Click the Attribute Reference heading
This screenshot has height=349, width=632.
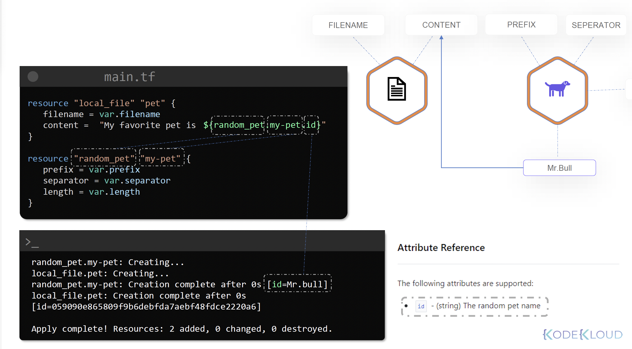(441, 247)
